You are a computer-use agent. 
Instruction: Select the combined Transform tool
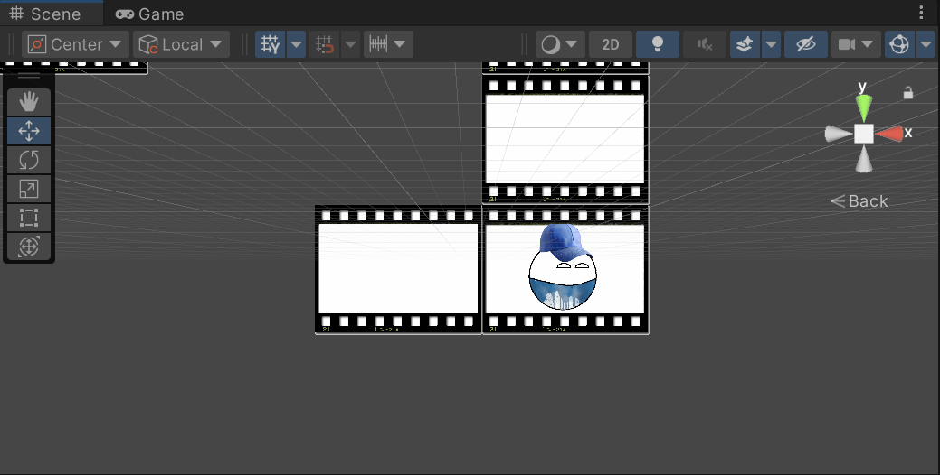[29, 247]
